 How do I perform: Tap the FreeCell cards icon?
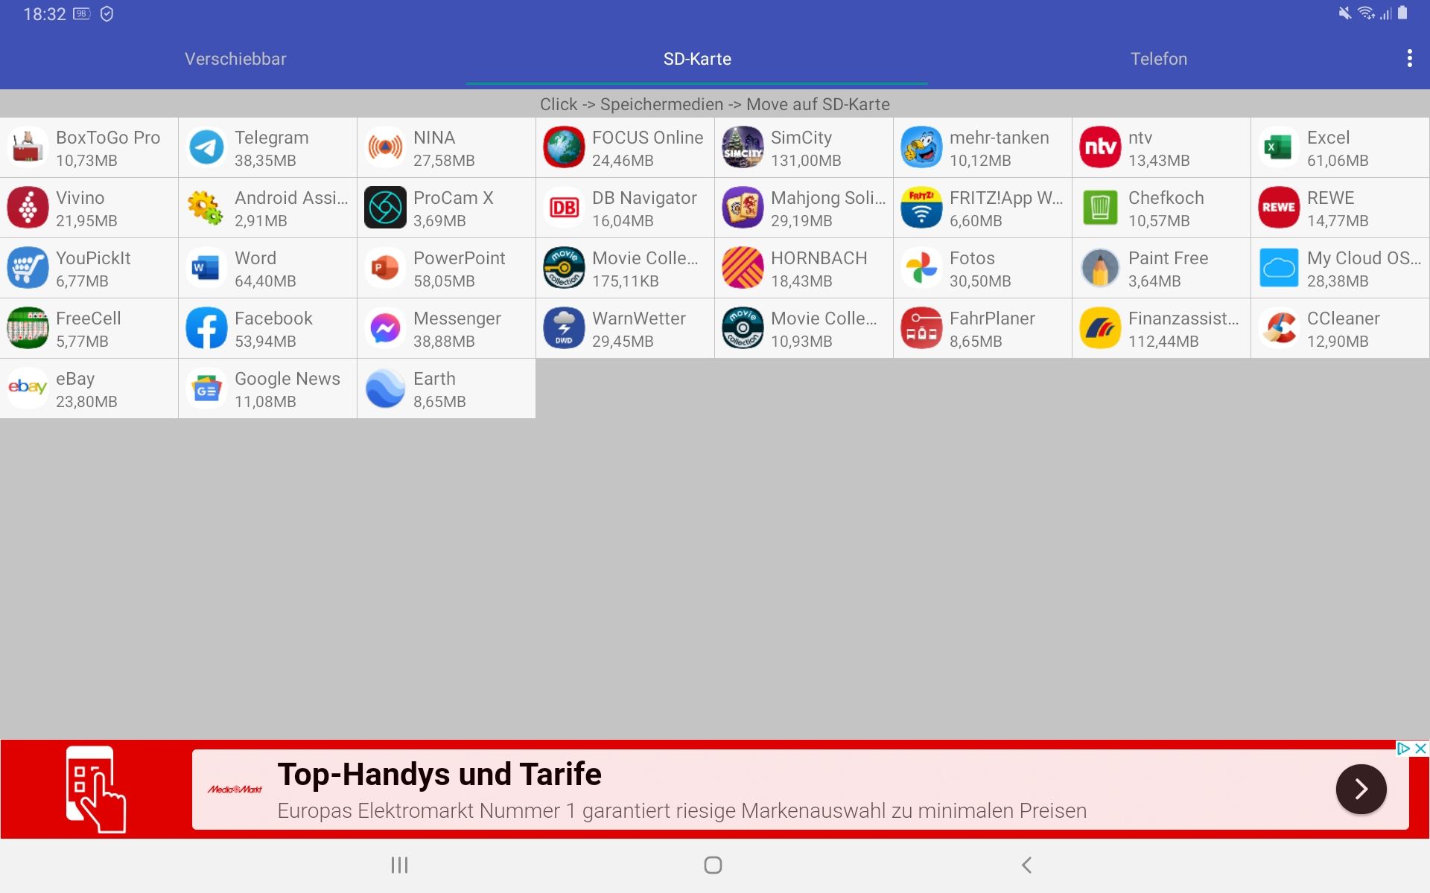click(28, 328)
